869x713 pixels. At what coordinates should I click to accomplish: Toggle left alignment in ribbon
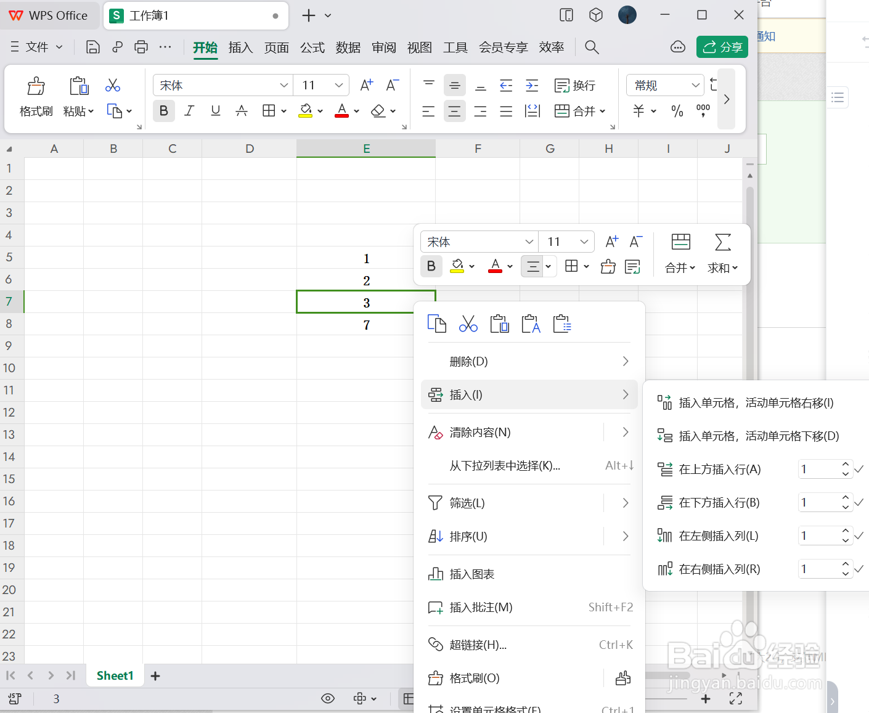[x=428, y=111]
